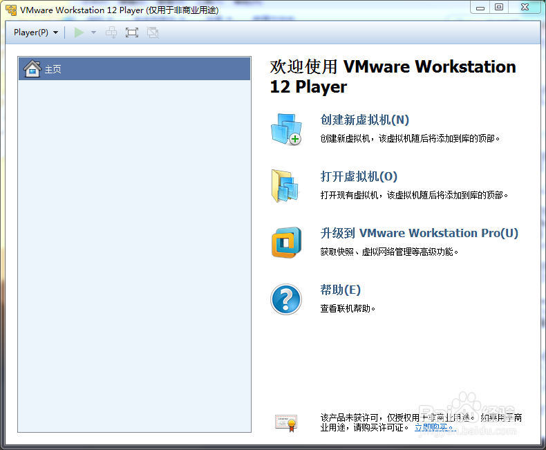Click the Unity mode toolbar icon
Viewport: 546px width, 450px height.
tap(153, 32)
